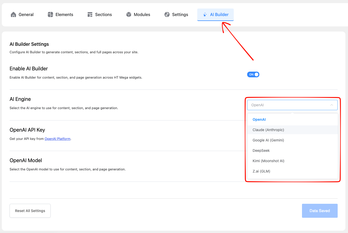Click the AI Engine heading
Screen dimensions: 348x233
[20, 99]
